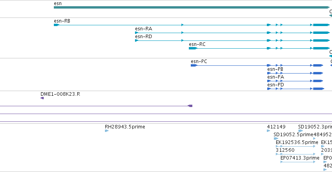Select the purple block ending the second purple line
This screenshot has height=172, width=332.
190,106
